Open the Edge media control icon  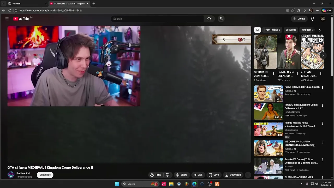pos(299,10)
